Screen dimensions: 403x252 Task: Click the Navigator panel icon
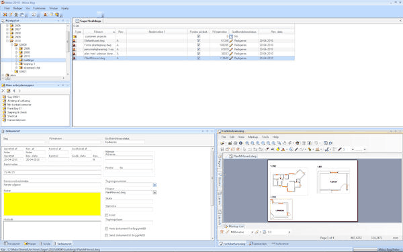pos(3,21)
